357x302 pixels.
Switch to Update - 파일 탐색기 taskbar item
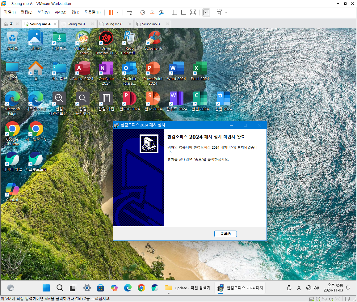pos(187,288)
